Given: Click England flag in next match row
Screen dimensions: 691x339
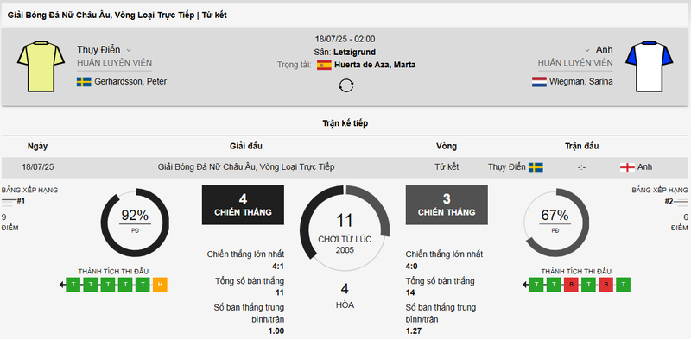Looking at the screenshot, I should pyautogui.click(x=627, y=167).
